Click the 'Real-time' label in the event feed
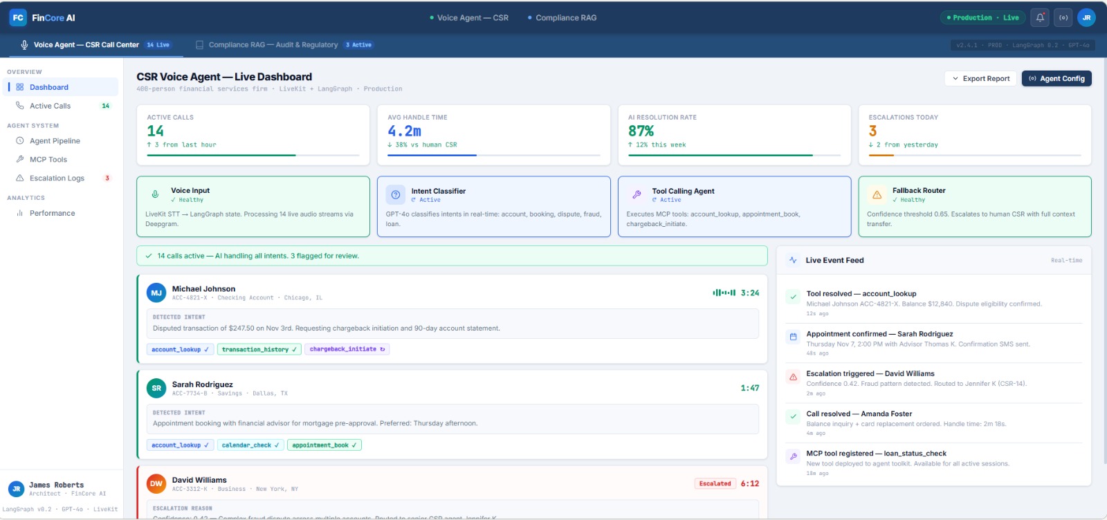Viewport: 1107px width, 520px height. click(x=1066, y=261)
